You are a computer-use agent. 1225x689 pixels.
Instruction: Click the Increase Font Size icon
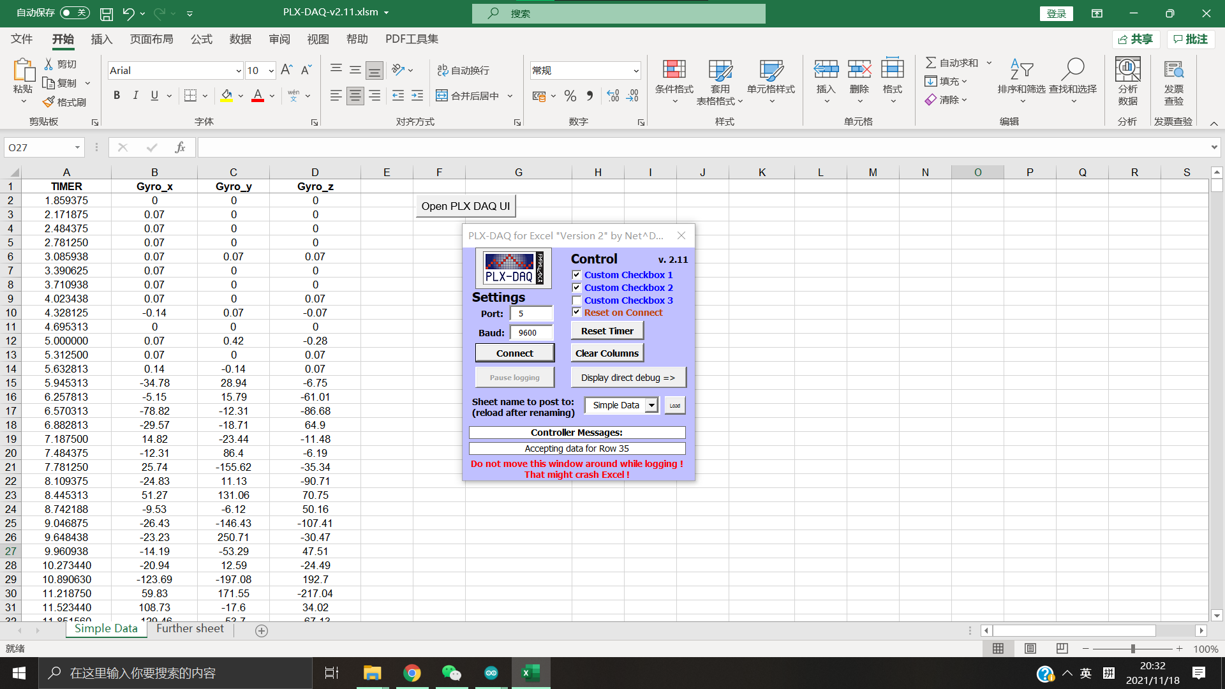[286, 70]
